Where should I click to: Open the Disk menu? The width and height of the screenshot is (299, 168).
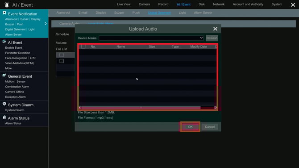[x=202, y=4]
